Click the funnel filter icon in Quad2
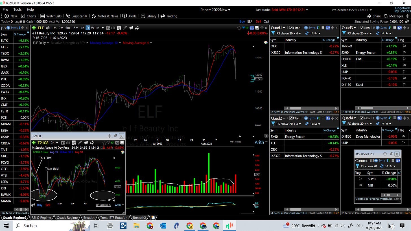The width and height of the screenshot is (411, 231). click(273, 124)
